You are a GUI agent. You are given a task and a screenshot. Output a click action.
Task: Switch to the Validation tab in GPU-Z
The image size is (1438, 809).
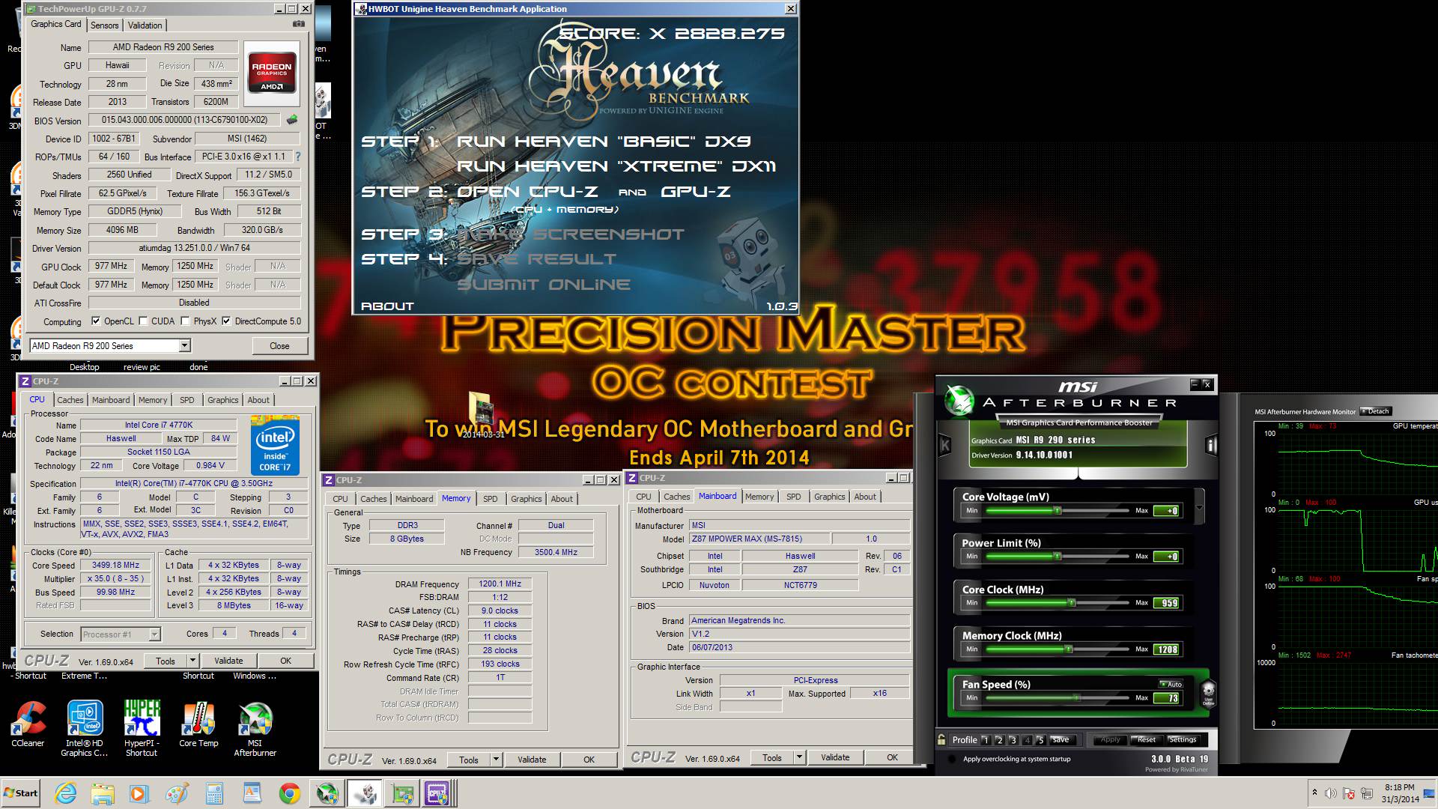coord(145,25)
